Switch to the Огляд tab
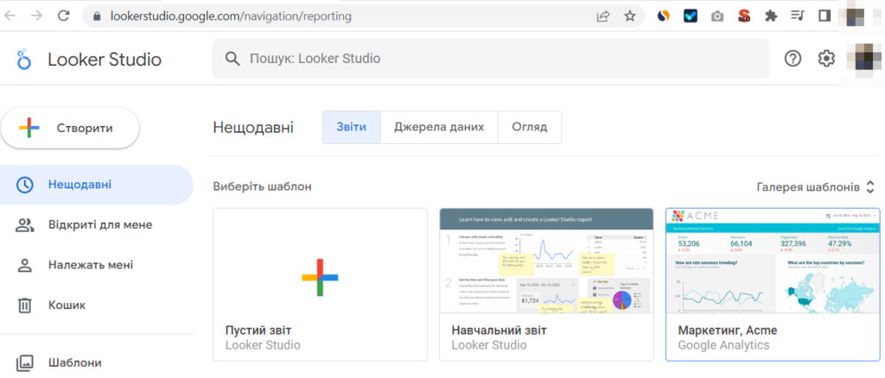 pyautogui.click(x=530, y=127)
